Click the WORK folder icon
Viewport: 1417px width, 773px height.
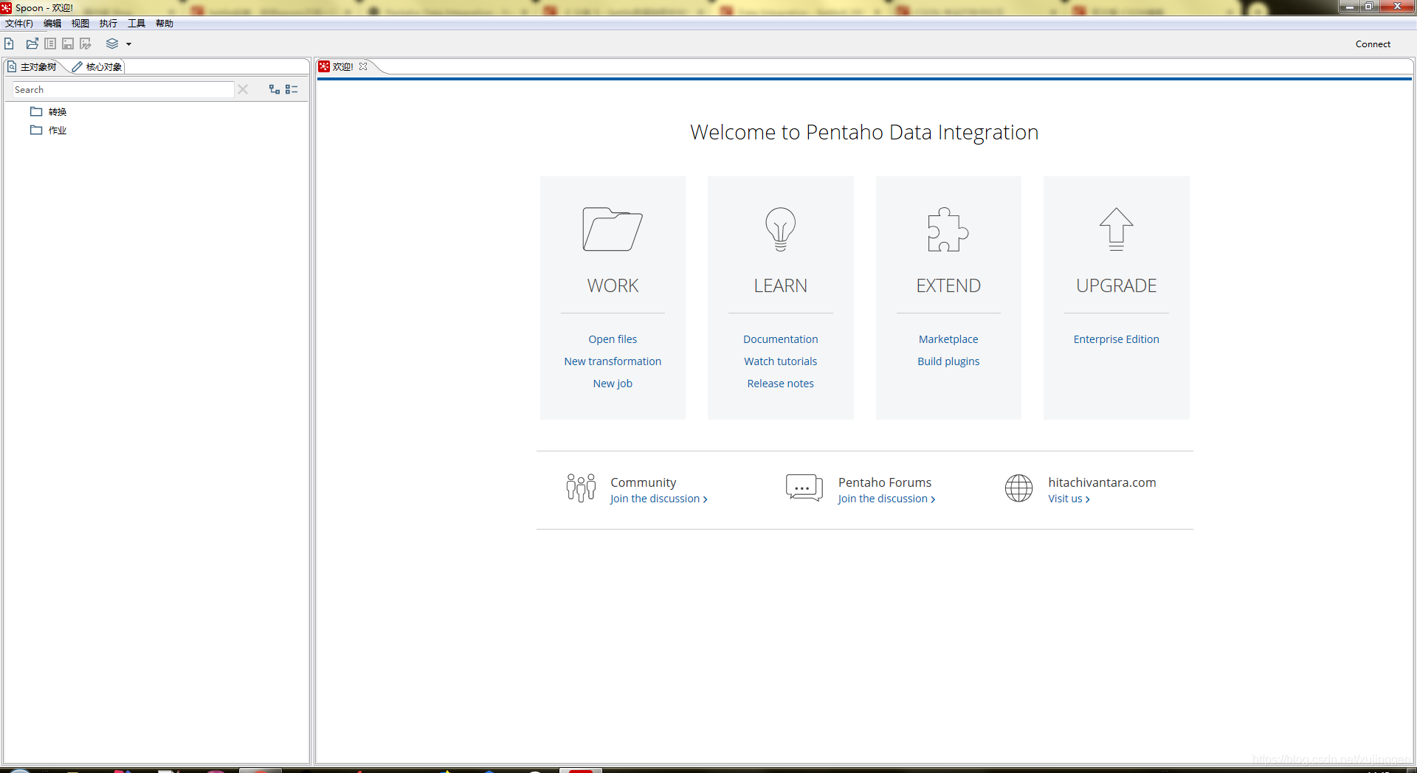pos(613,229)
